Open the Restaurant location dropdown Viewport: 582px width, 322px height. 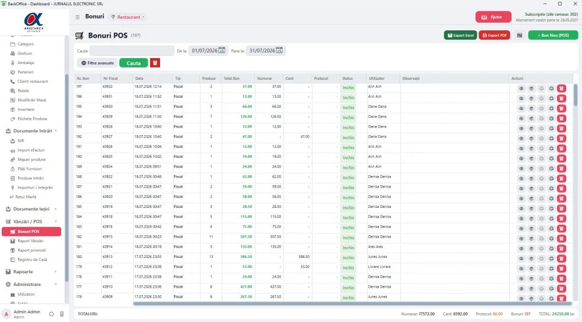(x=128, y=17)
